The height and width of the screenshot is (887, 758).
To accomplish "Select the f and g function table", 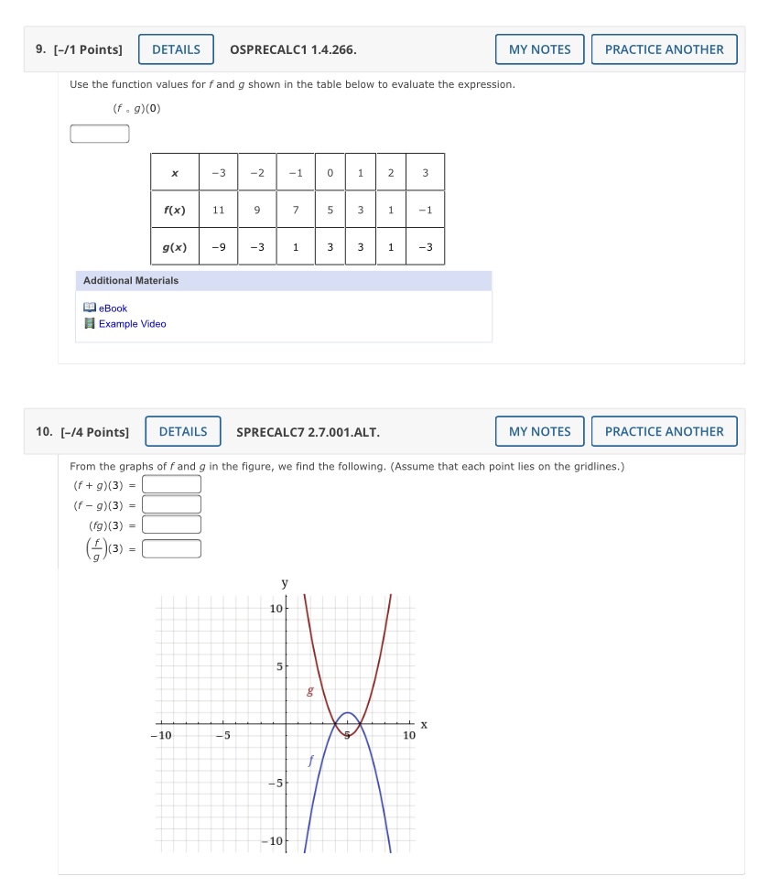I will tap(298, 209).
